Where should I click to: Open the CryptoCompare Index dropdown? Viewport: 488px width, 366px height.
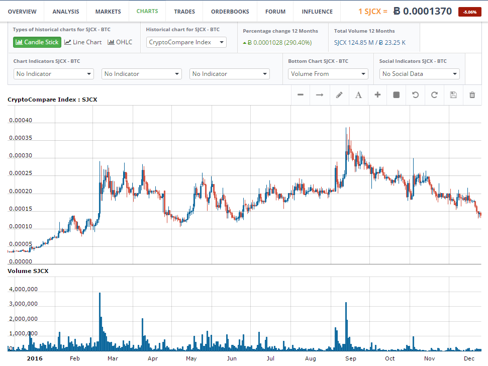pos(186,42)
